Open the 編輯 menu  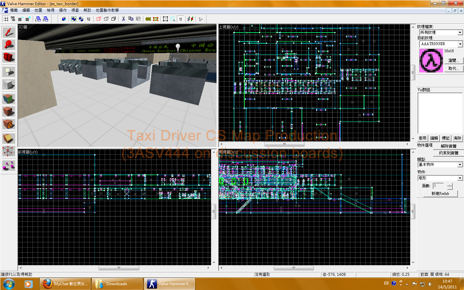tap(26, 10)
